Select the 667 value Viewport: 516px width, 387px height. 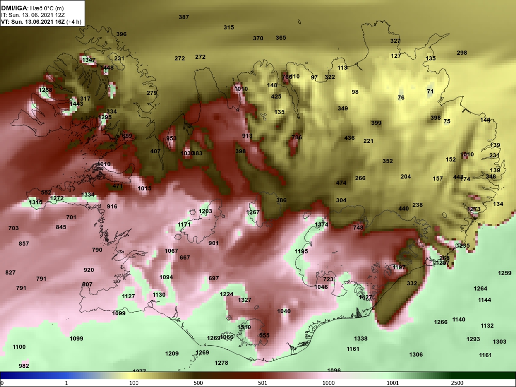[185, 257]
